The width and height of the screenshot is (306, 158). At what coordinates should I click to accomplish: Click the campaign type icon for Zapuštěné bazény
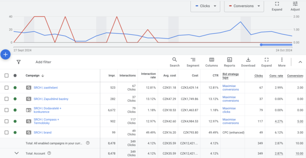(x=28, y=99)
